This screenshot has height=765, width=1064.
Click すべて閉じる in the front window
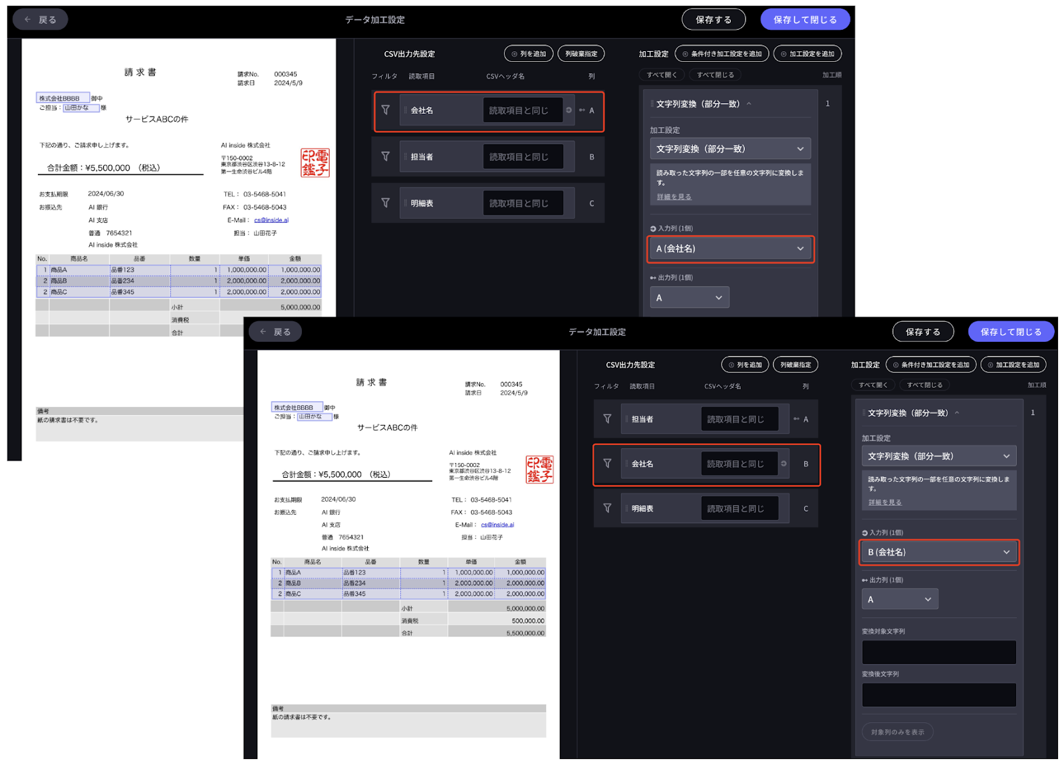click(924, 385)
